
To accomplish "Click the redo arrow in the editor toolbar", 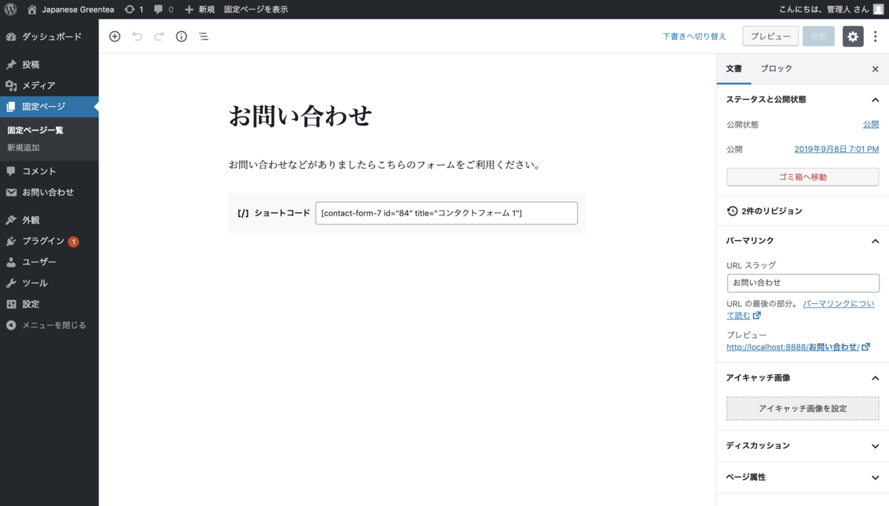I will point(159,36).
